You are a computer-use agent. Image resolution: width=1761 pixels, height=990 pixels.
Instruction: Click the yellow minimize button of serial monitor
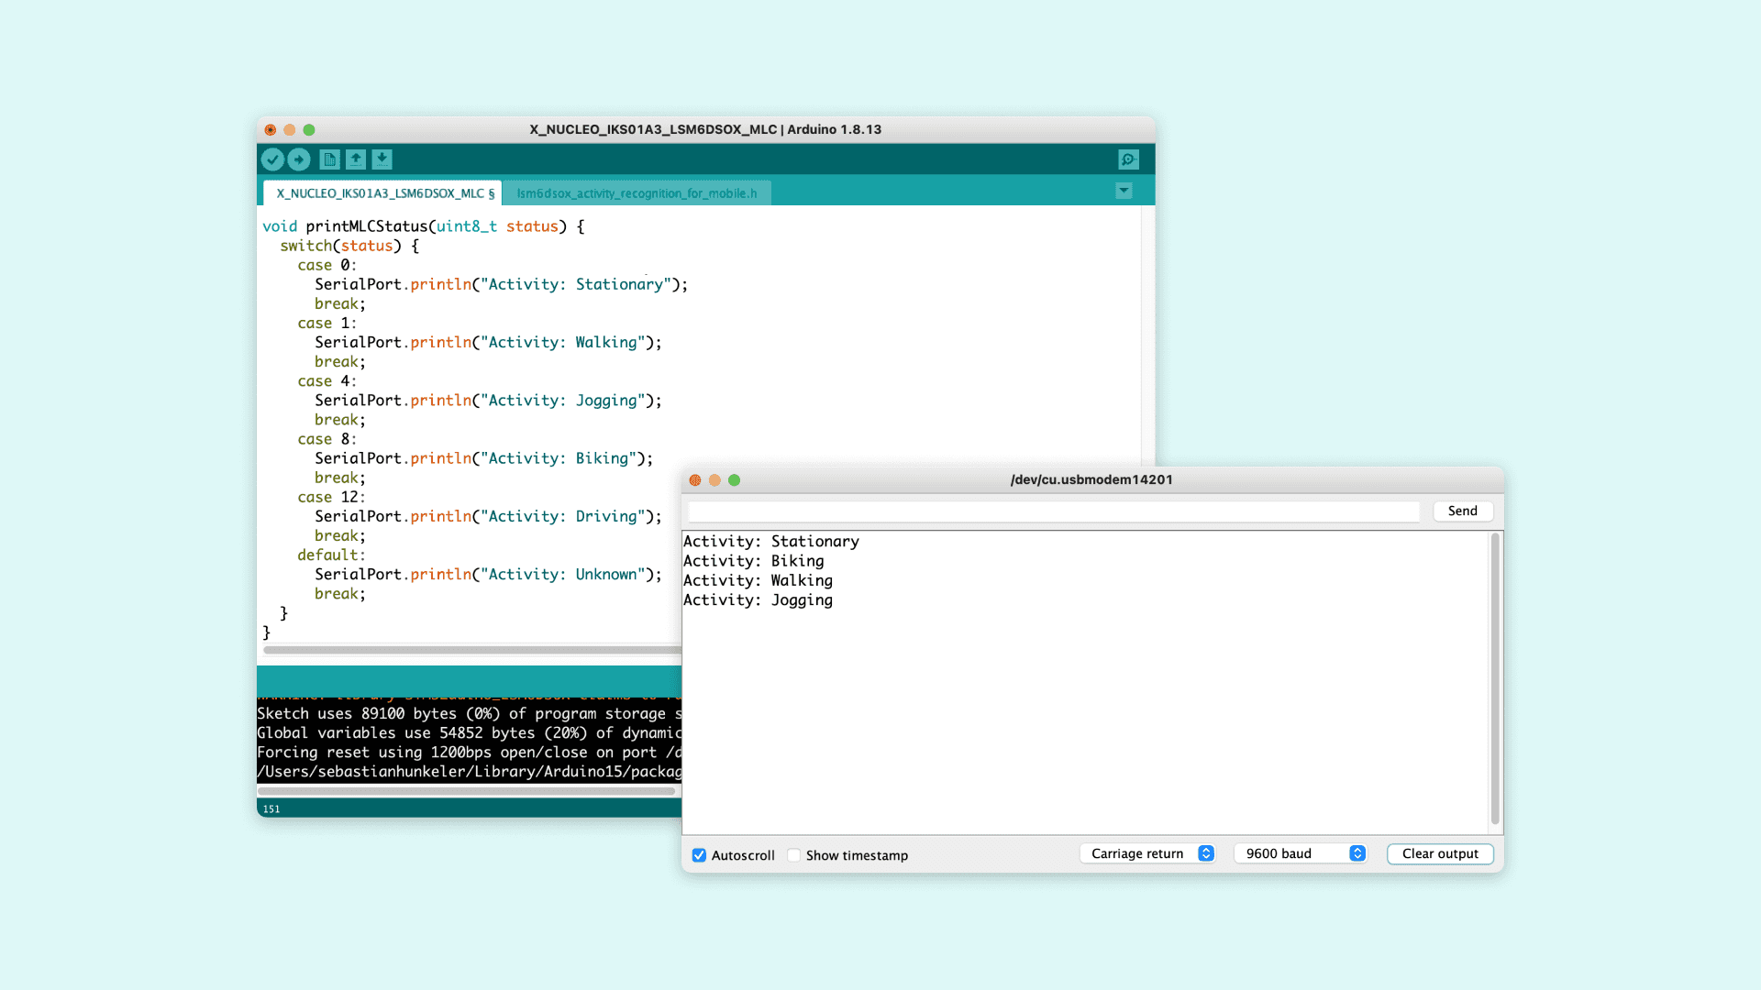coord(714,480)
